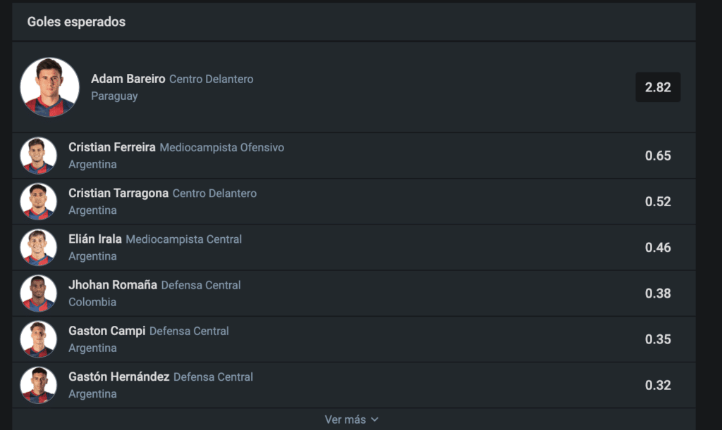
Task: Click the Gastón Hernández name
Action: (x=118, y=377)
